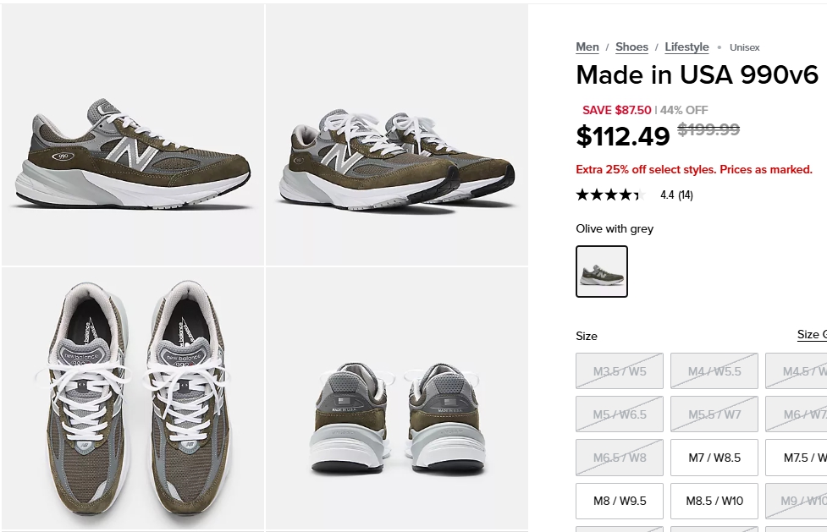827x532 pixels.
Task: Go to Shoes breadcrumb link
Action: (x=631, y=47)
